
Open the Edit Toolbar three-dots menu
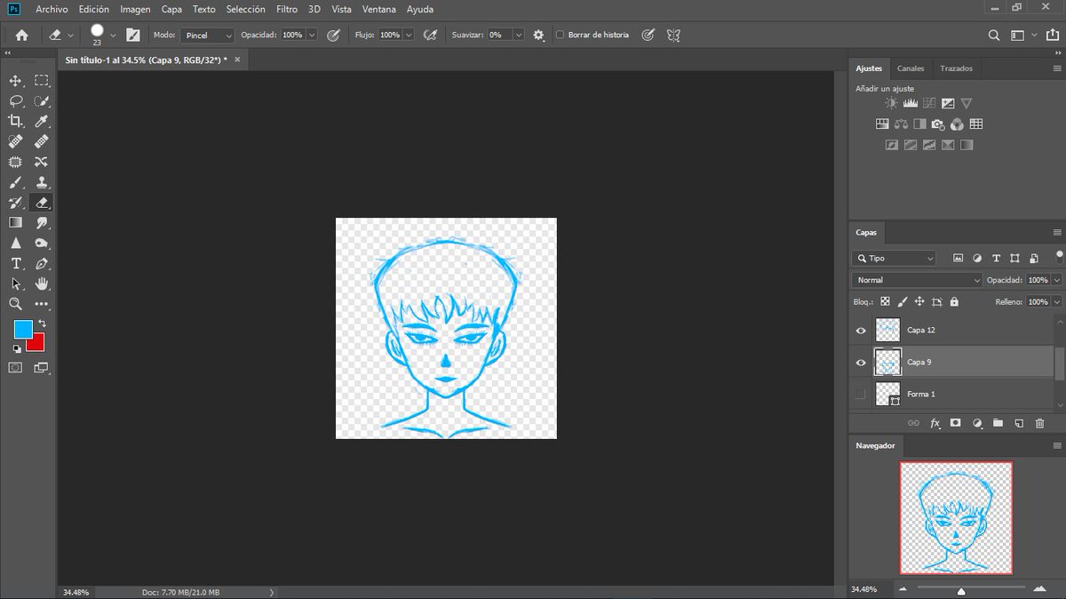pos(41,304)
